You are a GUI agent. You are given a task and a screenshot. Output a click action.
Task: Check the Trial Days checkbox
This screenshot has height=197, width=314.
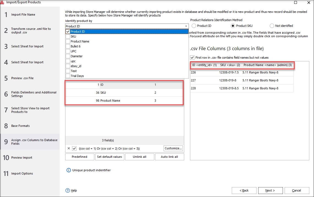point(68,76)
